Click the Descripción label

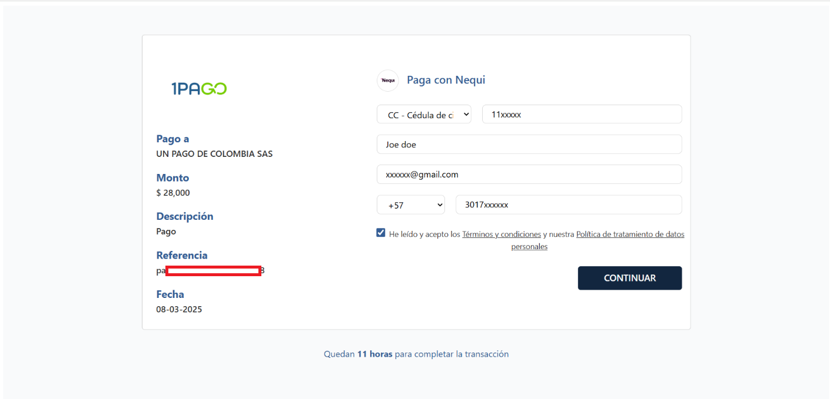[x=185, y=216]
